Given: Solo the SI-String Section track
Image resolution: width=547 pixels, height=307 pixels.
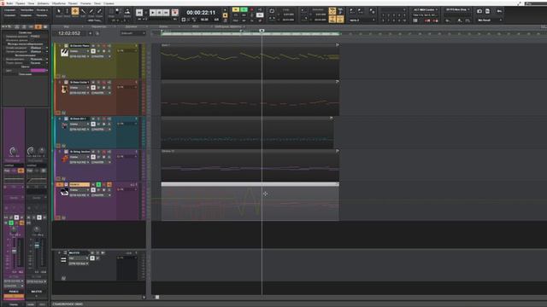Looking at the screenshot, I should pos(98,152).
